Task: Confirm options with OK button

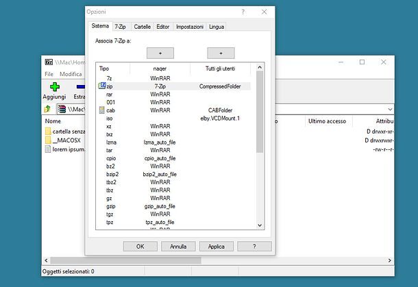Action: click(x=140, y=247)
